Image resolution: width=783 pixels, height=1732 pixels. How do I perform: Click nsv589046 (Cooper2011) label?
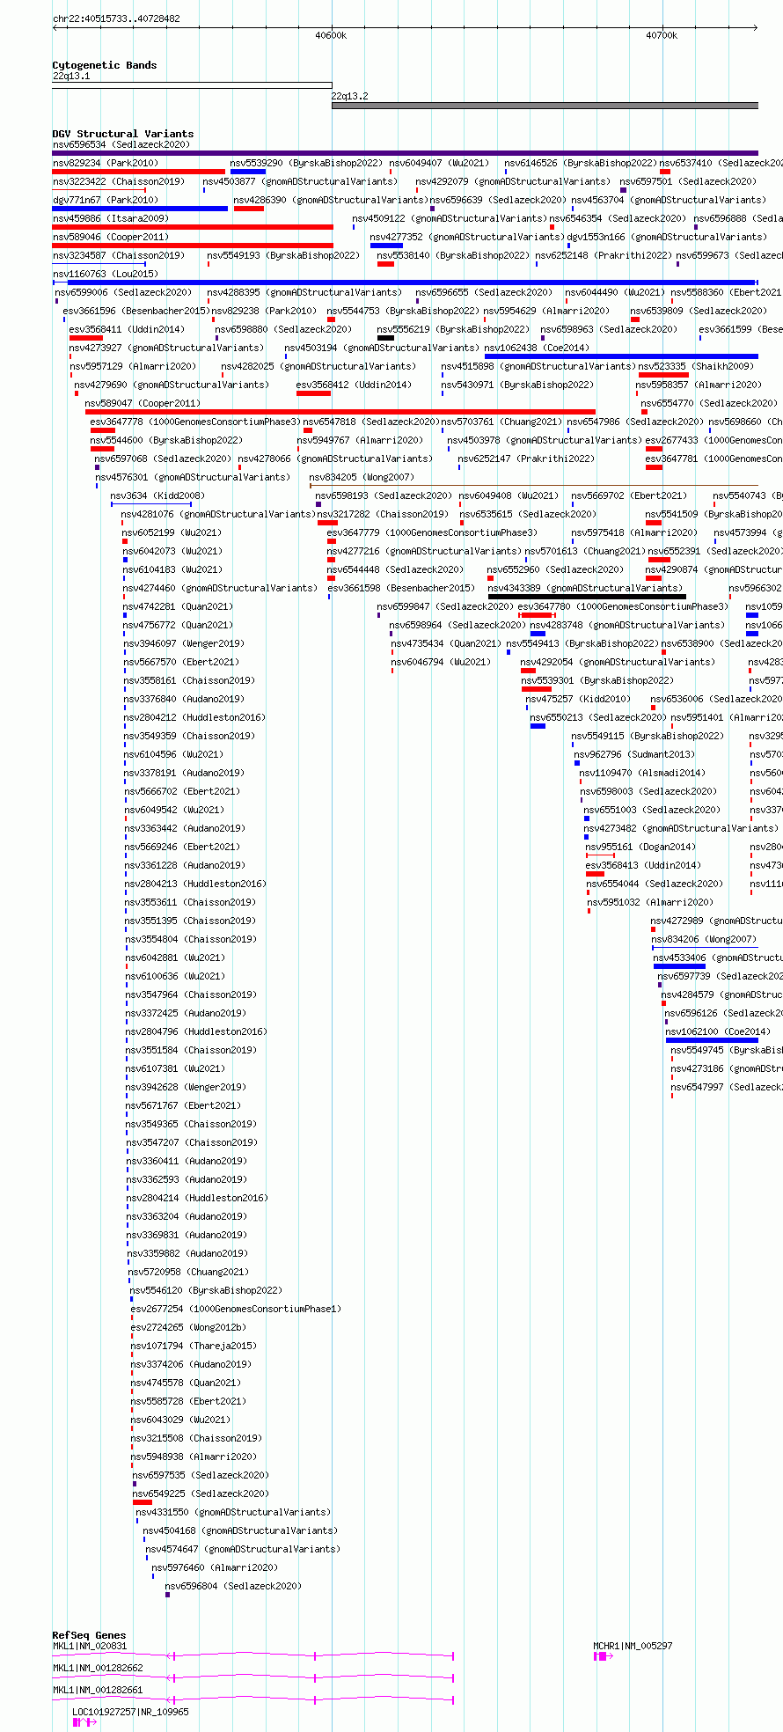[x=110, y=237]
